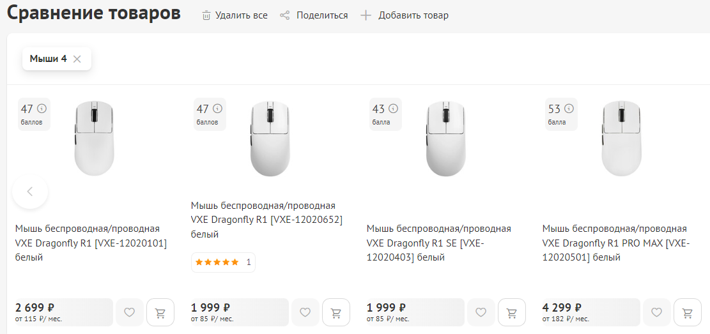Click the Поделиться text label

click(322, 15)
